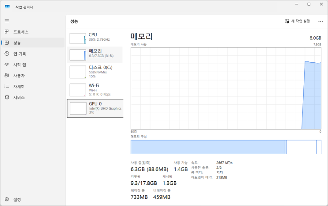Click the 새 작업 실행 icon

(287, 21)
